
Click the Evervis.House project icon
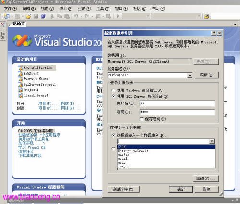point(20,79)
